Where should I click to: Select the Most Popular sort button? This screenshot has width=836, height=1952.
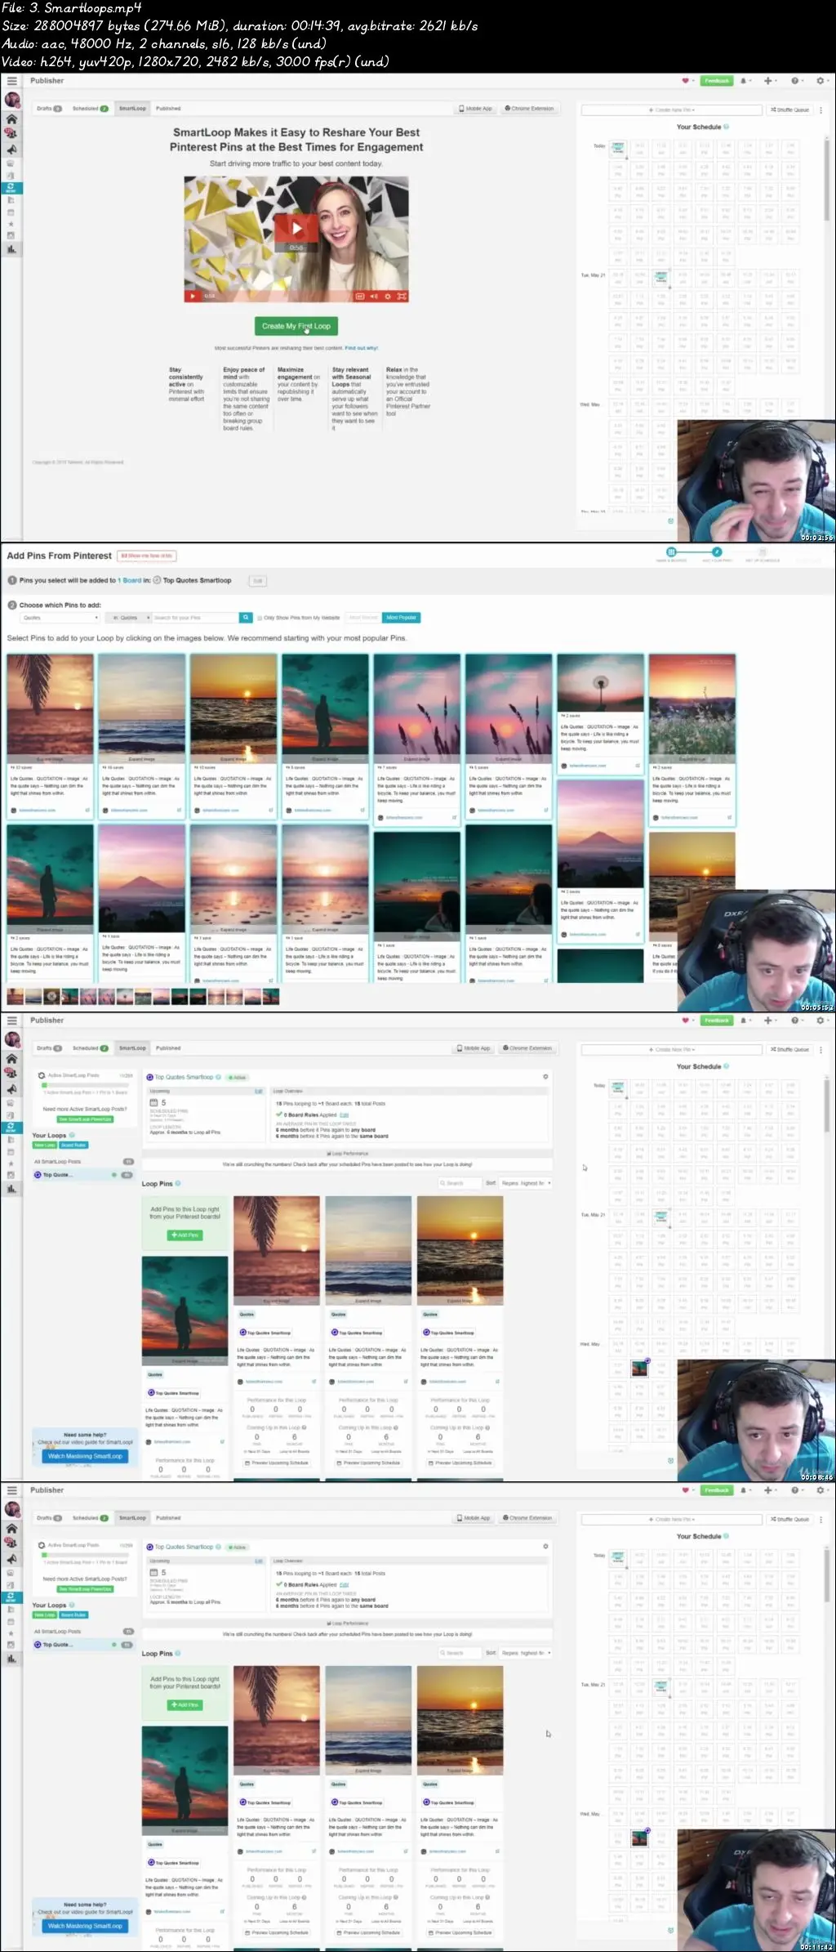pyautogui.click(x=402, y=618)
